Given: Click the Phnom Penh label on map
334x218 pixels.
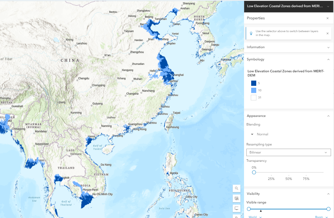Looking at the screenshot, I should point(90,190).
